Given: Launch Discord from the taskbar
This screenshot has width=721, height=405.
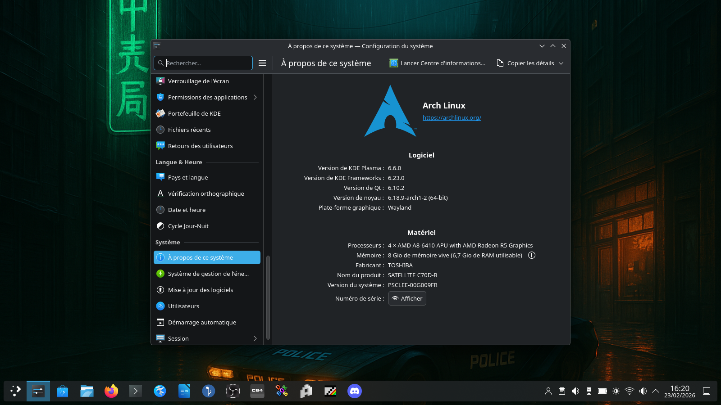Looking at the screenshot, I should 355,391.
